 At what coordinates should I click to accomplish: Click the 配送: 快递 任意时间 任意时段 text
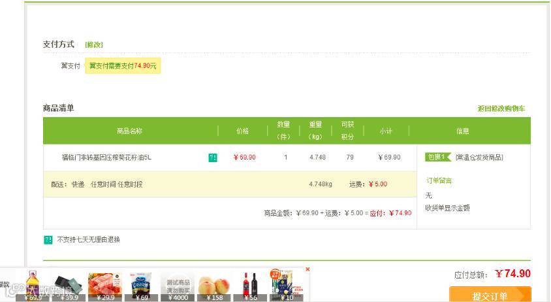pyautogui.click(x=97, y=184)
